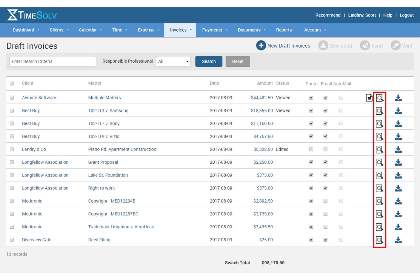Open the Plano Rd. Apartment Construction matter

coord(122,149)
